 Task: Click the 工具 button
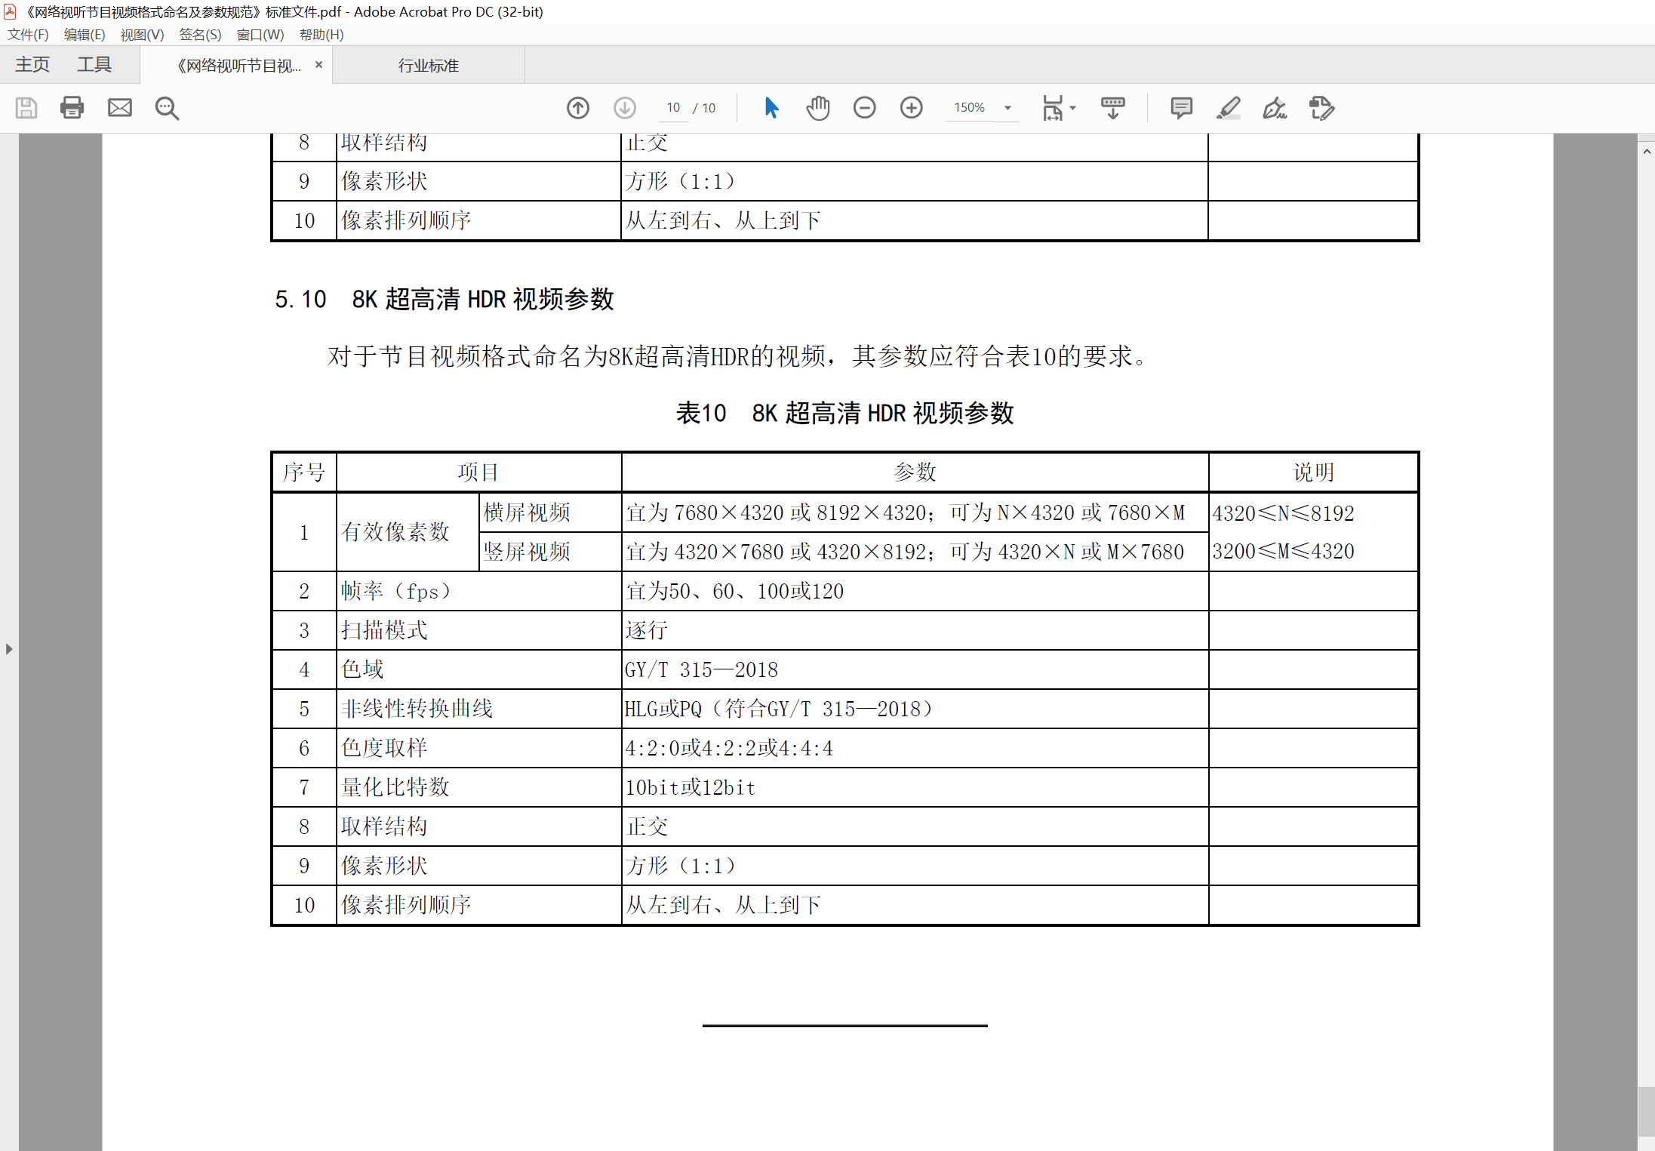[94, 65]
